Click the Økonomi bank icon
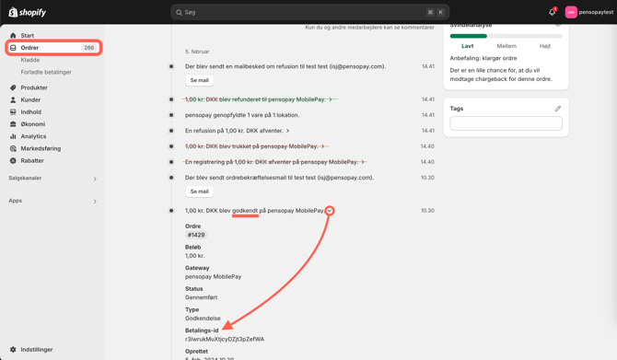The image size is (617, 360). (13, 124)
